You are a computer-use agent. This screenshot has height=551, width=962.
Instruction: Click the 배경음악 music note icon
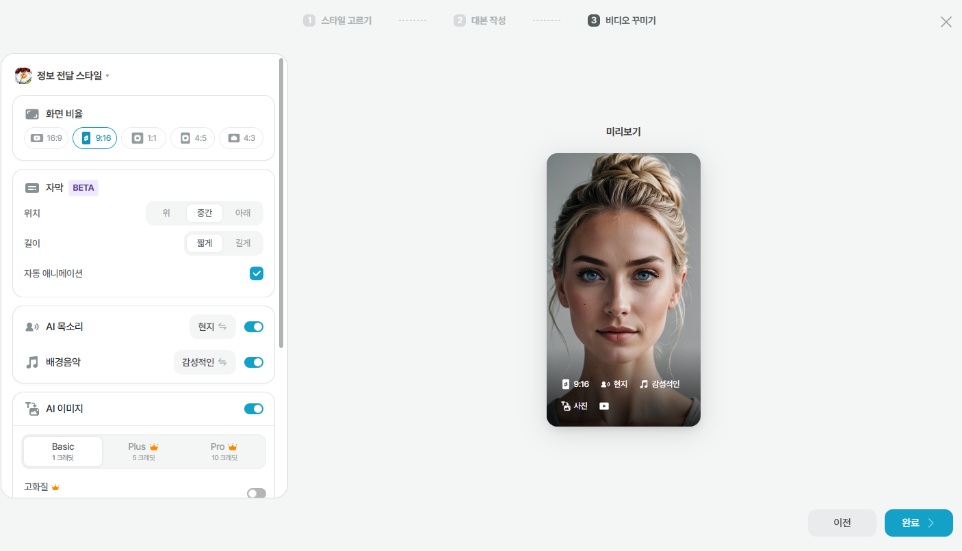coord(32,362)
